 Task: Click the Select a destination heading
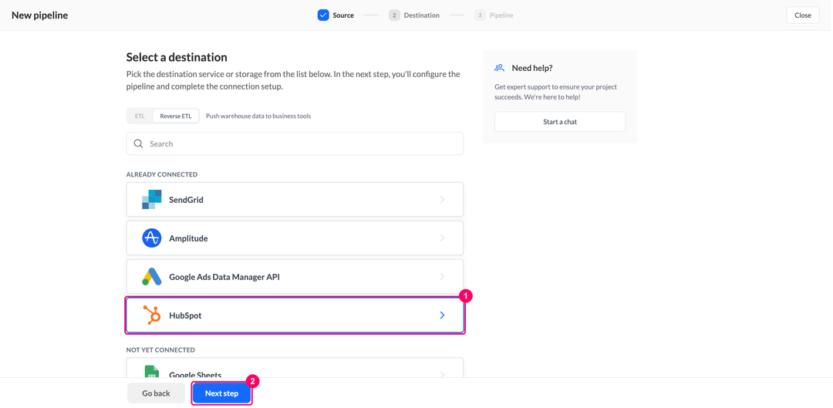[177, 57]
